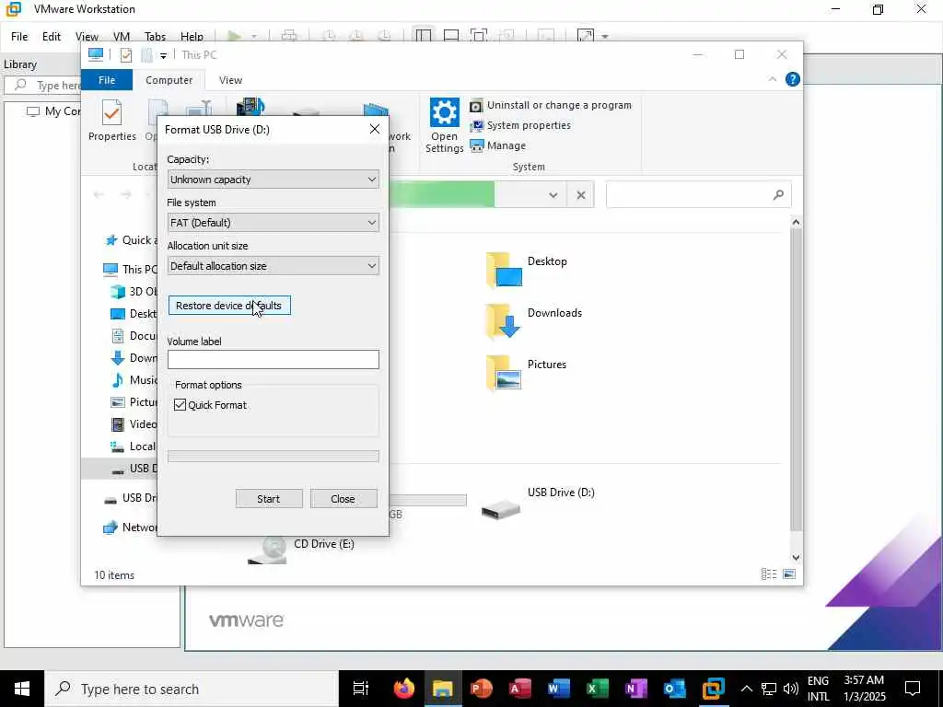The image size is (943, 707).
Task: Click the Explorer search input box
Action: 698,195
